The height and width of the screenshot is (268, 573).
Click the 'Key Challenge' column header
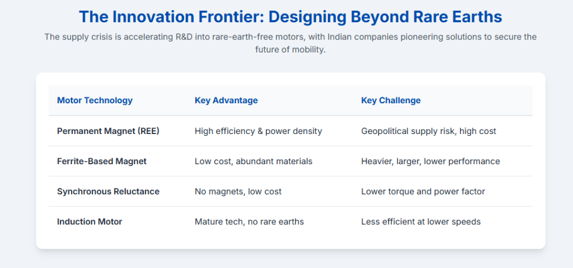coord(391,100)
